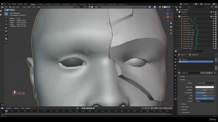Toggle viewport overlays button
This screenshot has width=218, height=122.
[155, 7]
